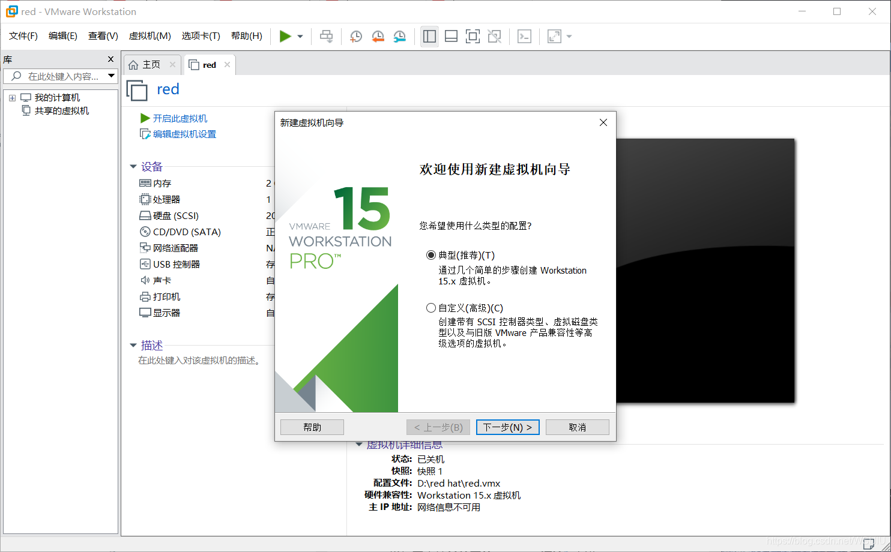
Task: Click the Send Ctrl+Alt+Del toolbar icon
Action: point(326,37)
